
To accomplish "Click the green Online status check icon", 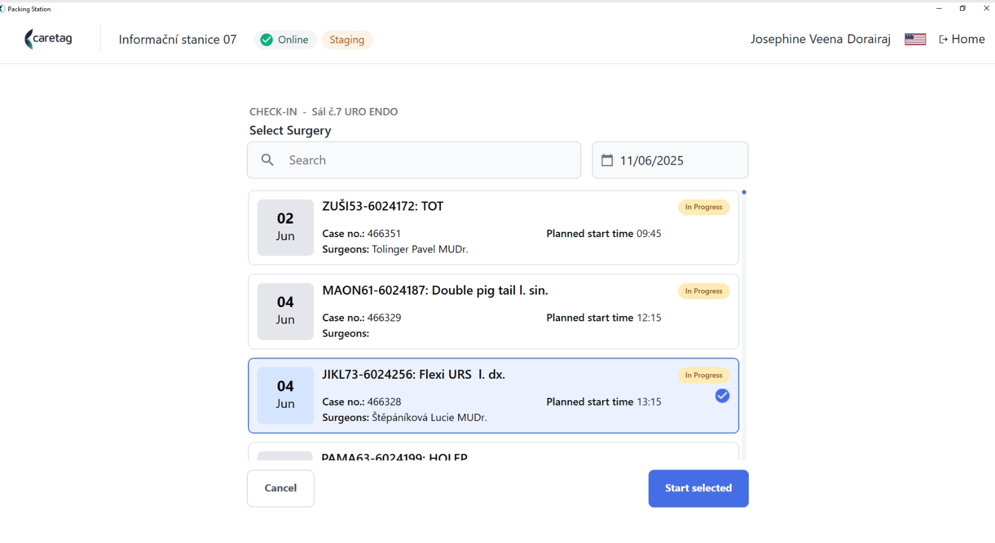I will click(266, 40).
